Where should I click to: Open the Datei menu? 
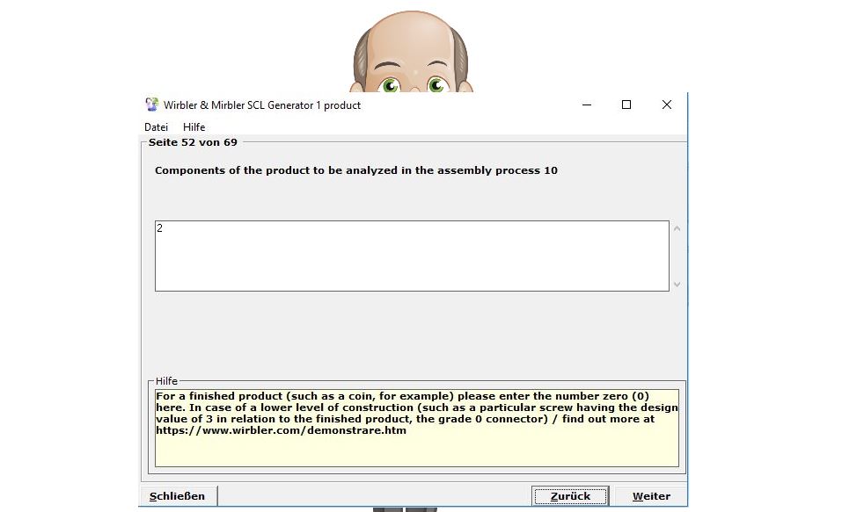pyautogui.click(x=156, y=127)
